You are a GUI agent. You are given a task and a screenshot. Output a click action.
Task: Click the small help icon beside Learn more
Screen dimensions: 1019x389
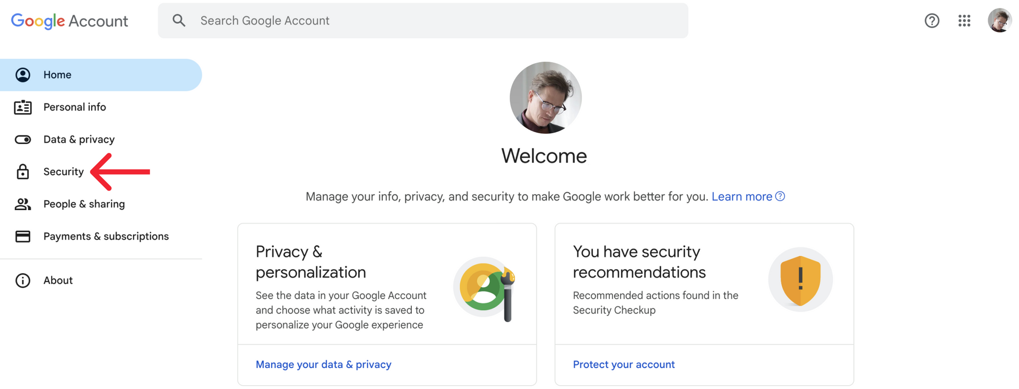[780, 196]
